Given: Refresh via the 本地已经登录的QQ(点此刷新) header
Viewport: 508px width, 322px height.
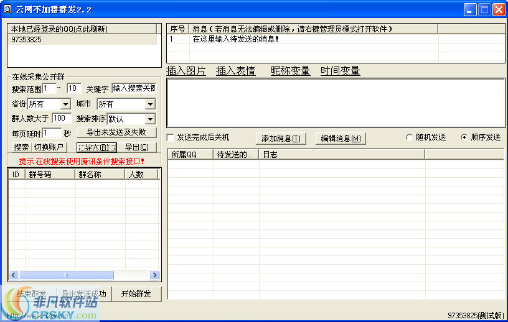Looking at the screenshot, I should pos(83,29).
